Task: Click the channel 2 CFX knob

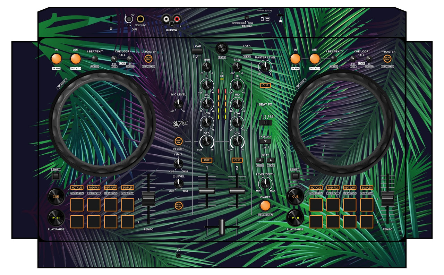Action: click(x=237, y=141)
